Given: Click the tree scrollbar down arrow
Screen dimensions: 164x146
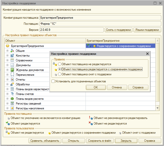Looking at the screenshot, I should coord(157,108).
